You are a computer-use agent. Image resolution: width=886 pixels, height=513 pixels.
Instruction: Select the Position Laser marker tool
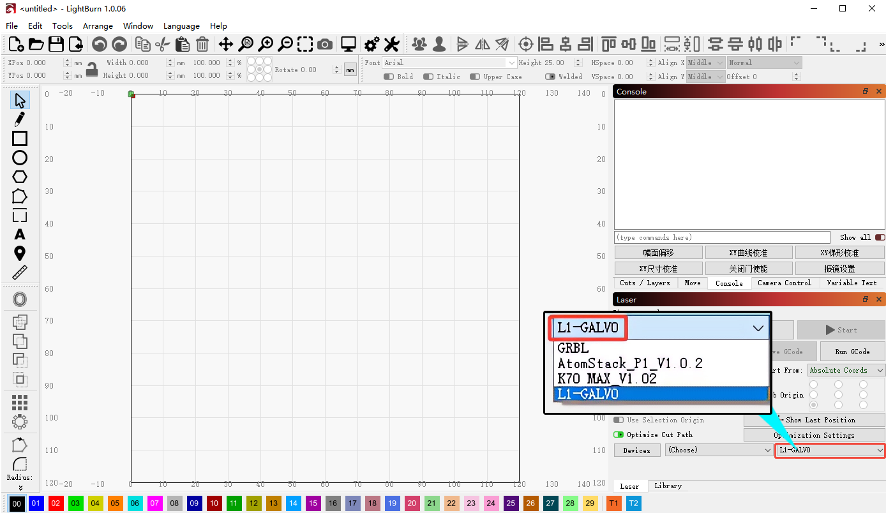pyautogui.click(x=20, y=253)
